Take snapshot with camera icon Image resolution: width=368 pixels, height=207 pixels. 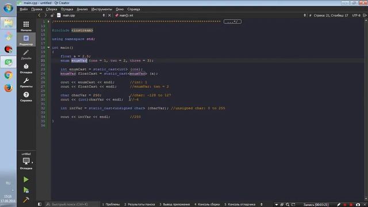(358, 205)
